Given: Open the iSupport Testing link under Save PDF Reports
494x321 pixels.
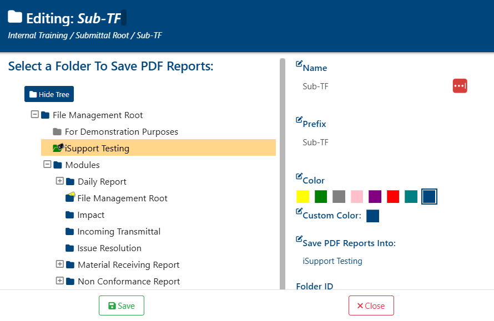Looking at the screenshot, I should [x=332, y=261].
